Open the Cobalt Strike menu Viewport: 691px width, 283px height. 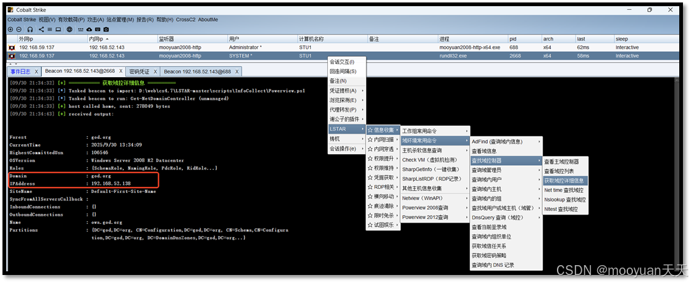tap(22, 20)
